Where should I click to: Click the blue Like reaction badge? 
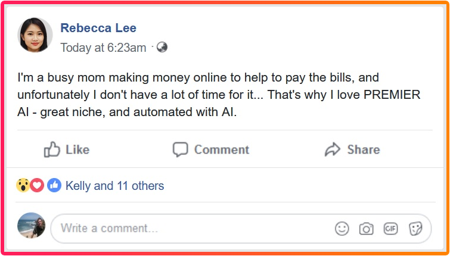(54, 186)
